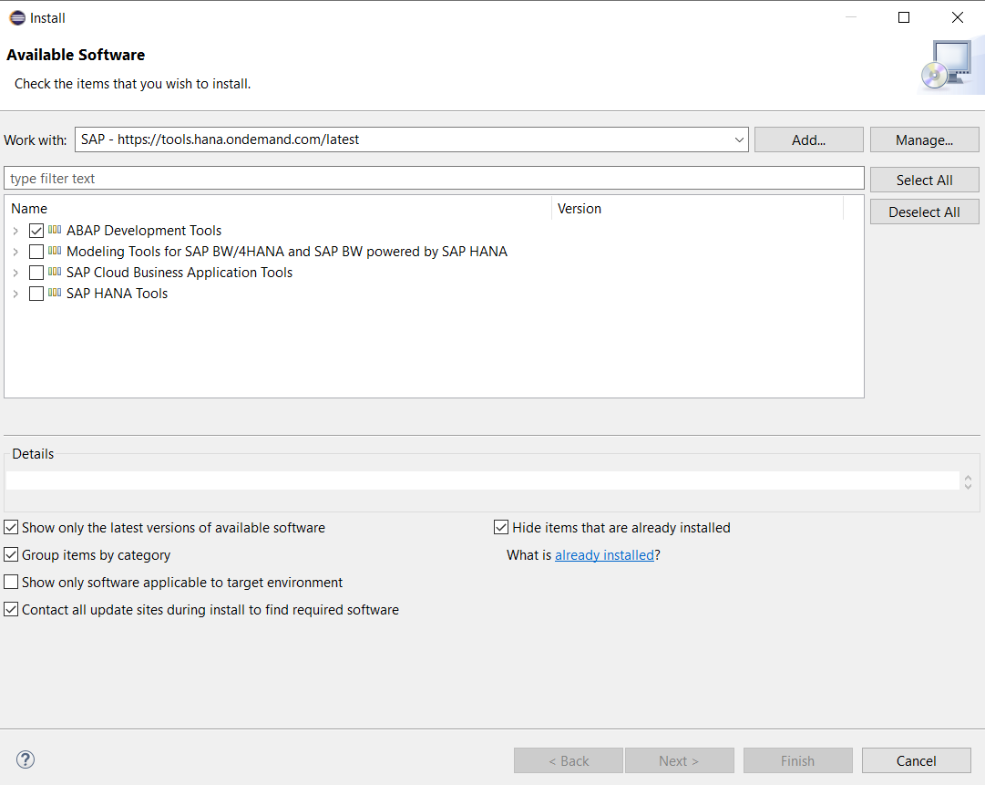
Task: Uncheck Hide items that are already installed
Action: 501,527
